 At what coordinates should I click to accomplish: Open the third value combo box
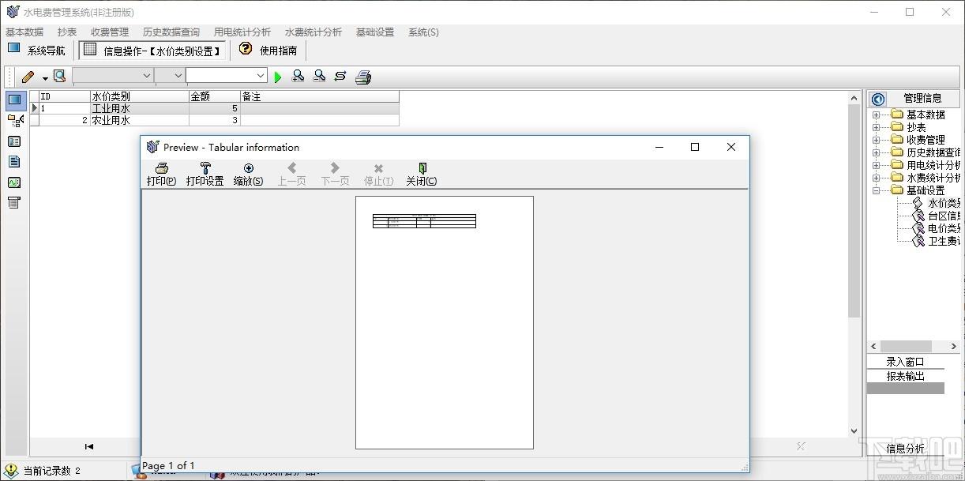pyautogui.click(x=261, y=76)
